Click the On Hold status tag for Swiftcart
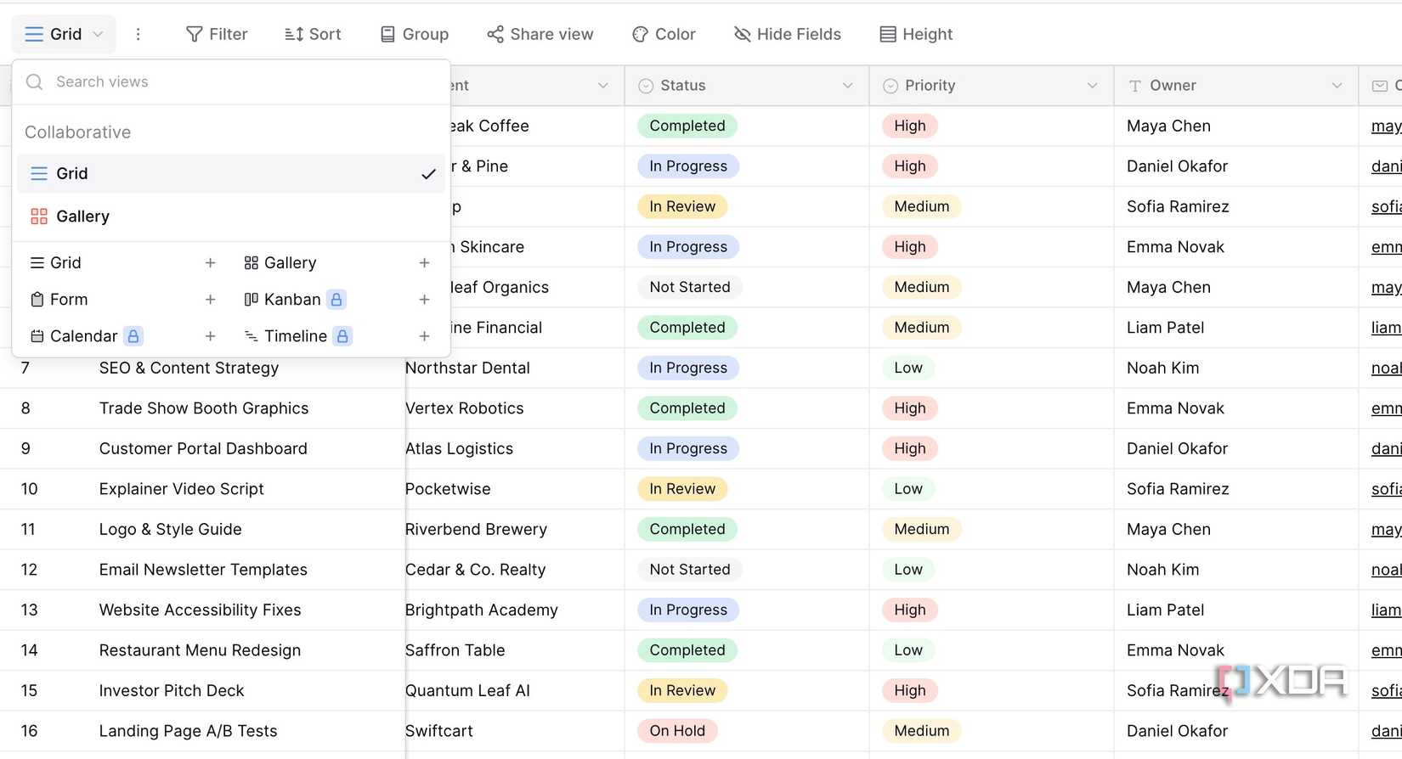The image size is (1402, 759). tap(677, 731)
